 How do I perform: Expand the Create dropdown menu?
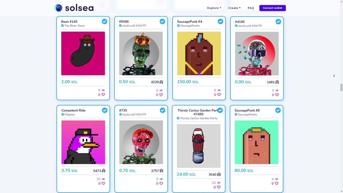(x=234, y=8)
